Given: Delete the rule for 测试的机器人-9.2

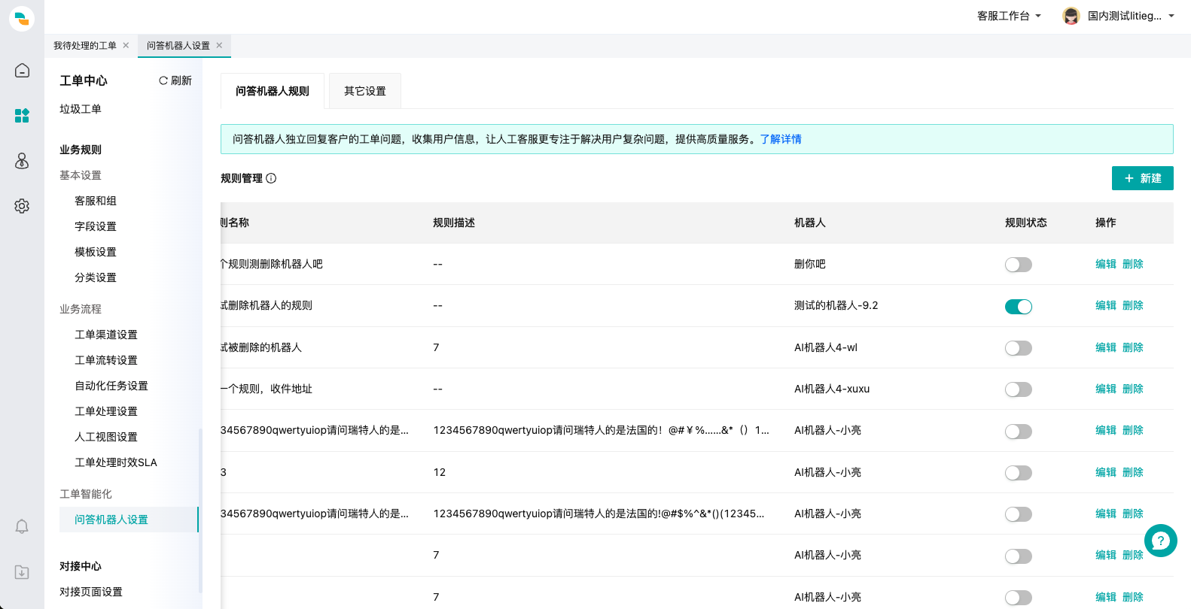Looking at the screenshot, I should pyautogui.click(x=1133, y=305).
